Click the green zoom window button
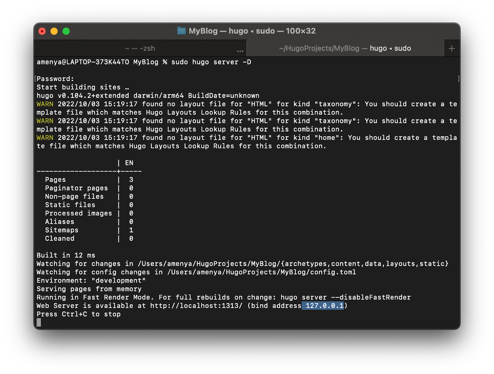The image size is (494, 374). [66, 31]
